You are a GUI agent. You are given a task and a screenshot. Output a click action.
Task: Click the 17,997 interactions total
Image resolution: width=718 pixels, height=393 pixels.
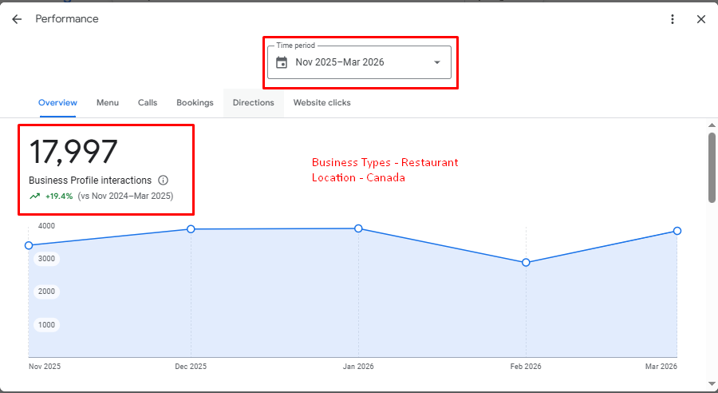(x=73, y=152)
